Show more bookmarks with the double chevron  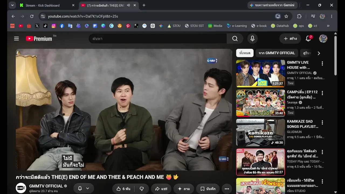[x=328, y=26]
